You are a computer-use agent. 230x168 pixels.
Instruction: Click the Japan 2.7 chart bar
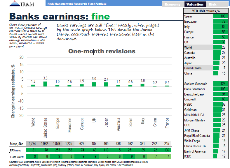pyautogui.click(x=106, y=84)
